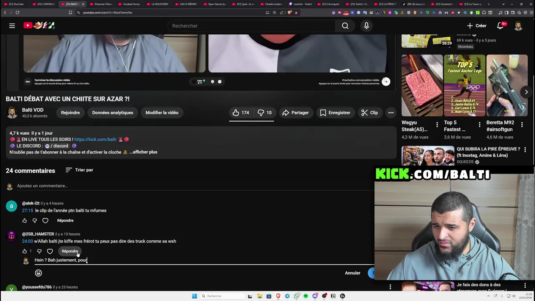Open QUI SUBIRA LA PIRE ÉPREUVE video
Viewport: 535px width, 301px height.
(488, 152)
